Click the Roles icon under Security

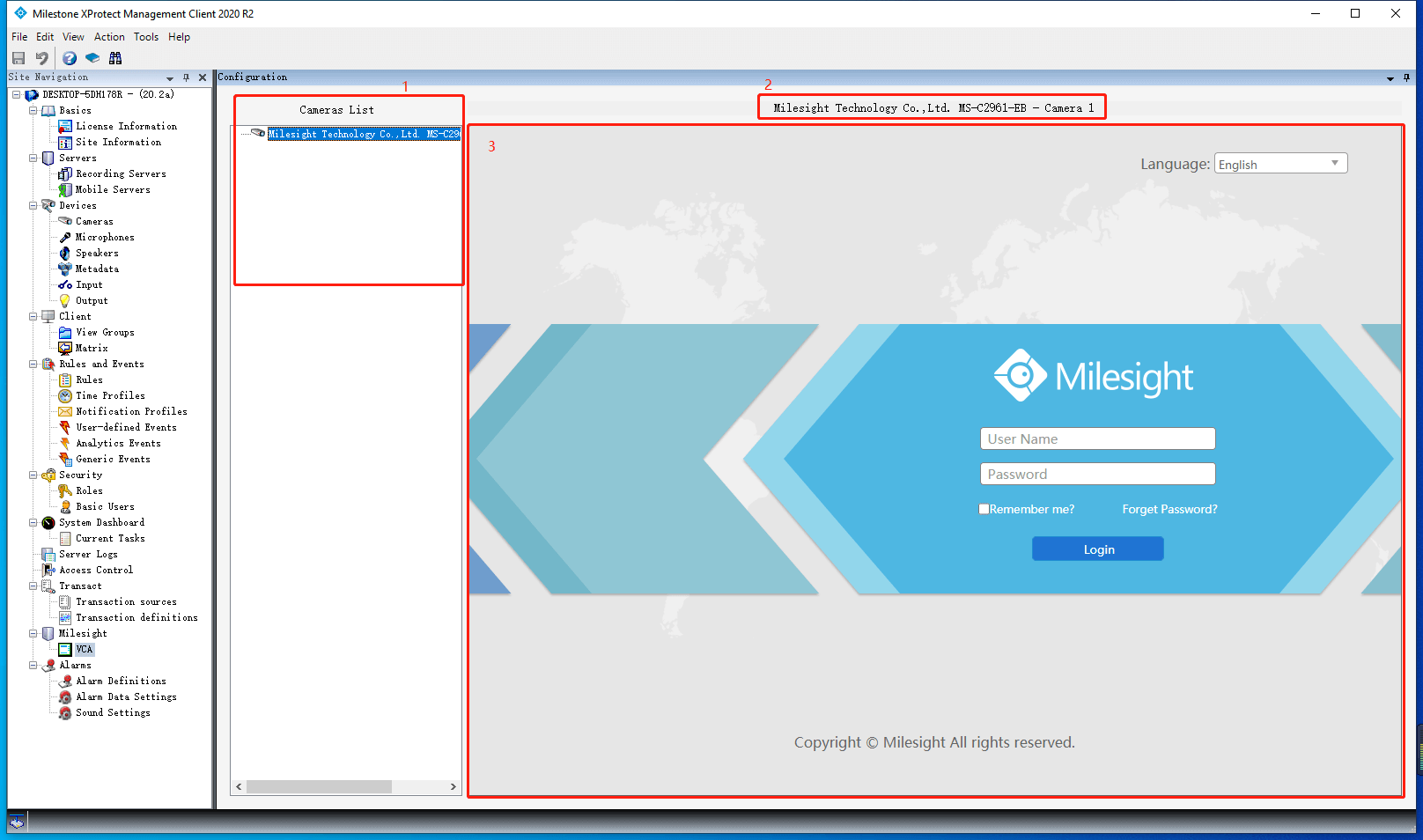[65, 491]
